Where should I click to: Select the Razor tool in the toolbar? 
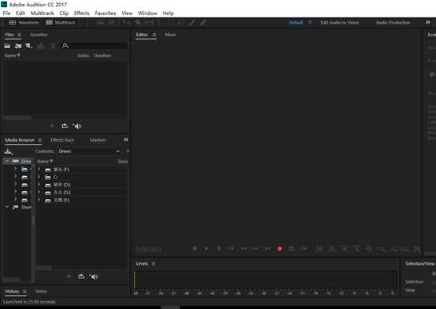coord(138,23)
